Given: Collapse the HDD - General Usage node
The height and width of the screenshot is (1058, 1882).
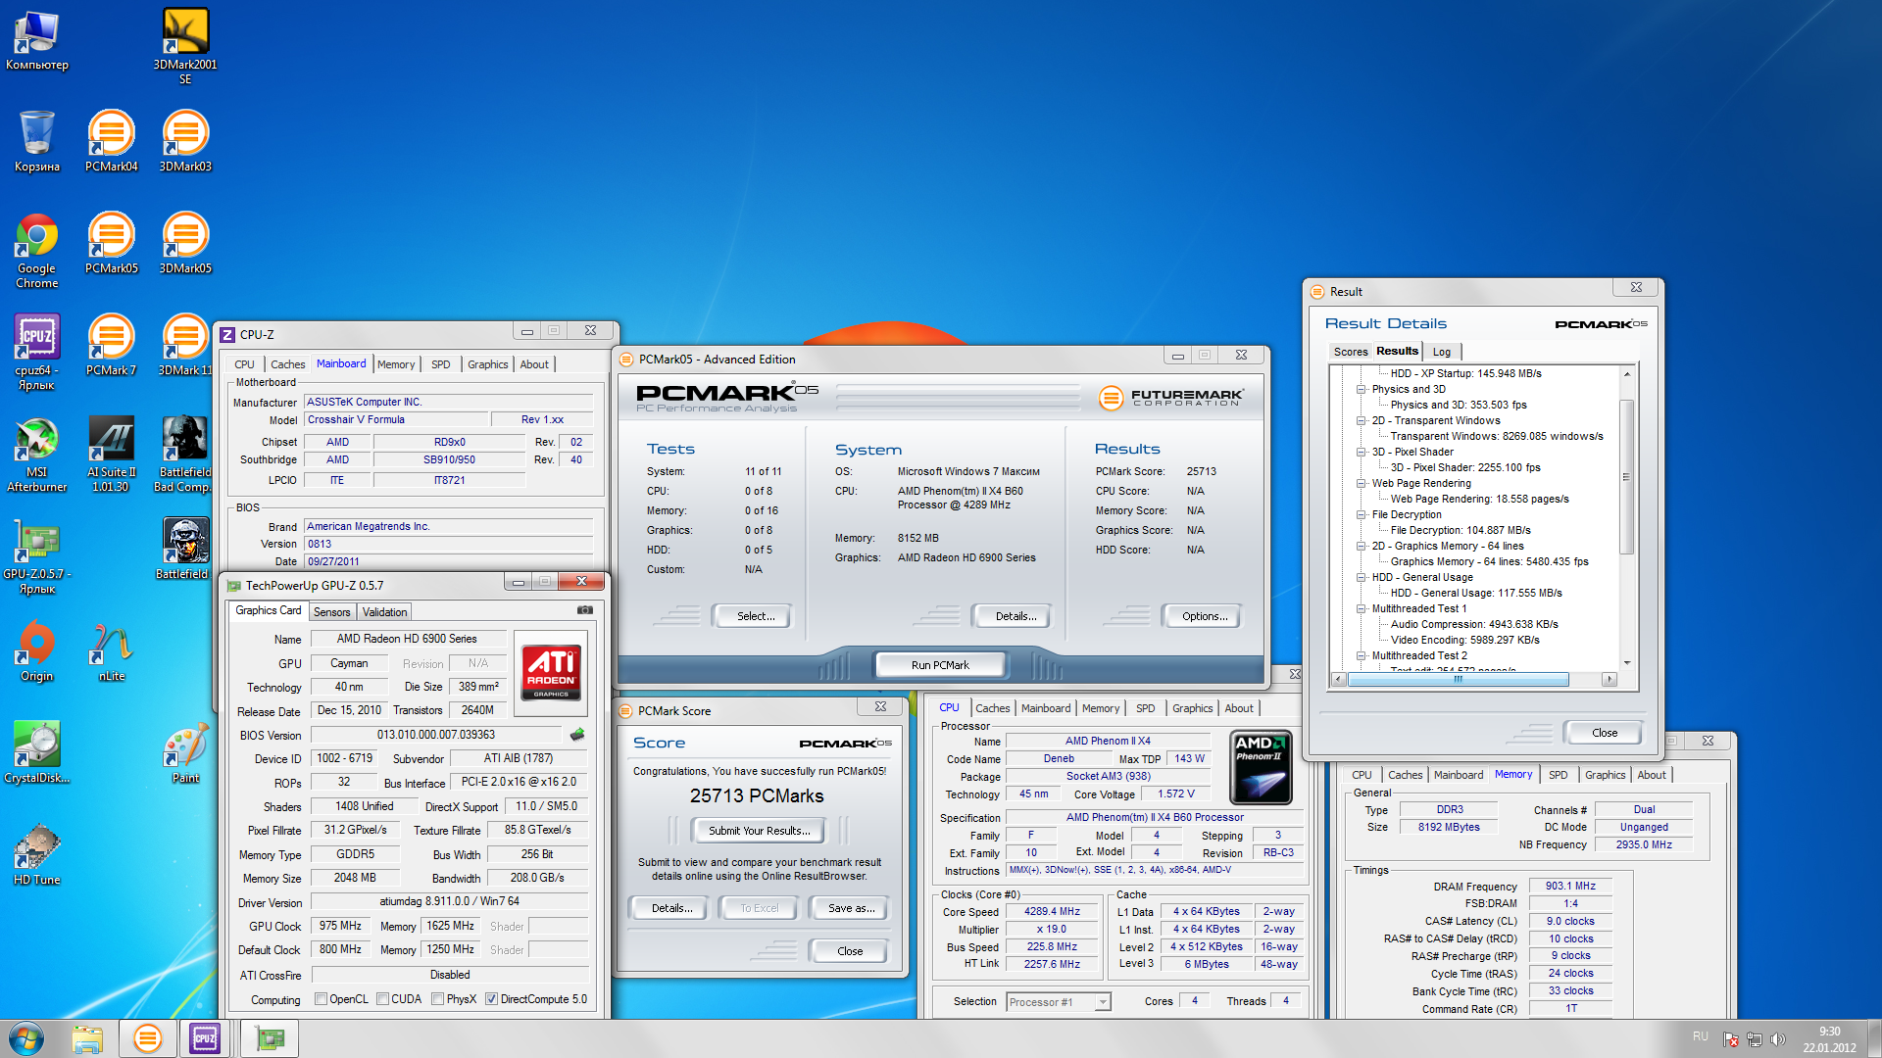Looking at the screenshot, I should (1362, 578).
